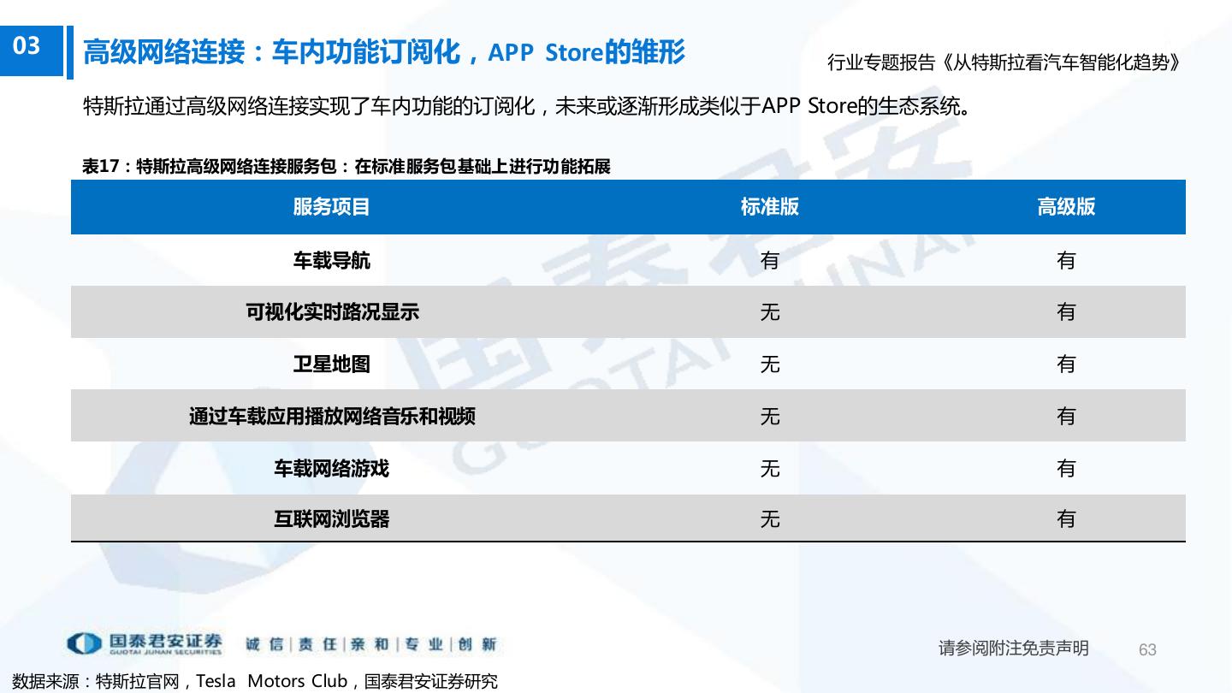The image size is (1232, 693).
Task: Click the summary sentence beginning "特斯拉通过高级网络连接"
Action: [527, 107]
